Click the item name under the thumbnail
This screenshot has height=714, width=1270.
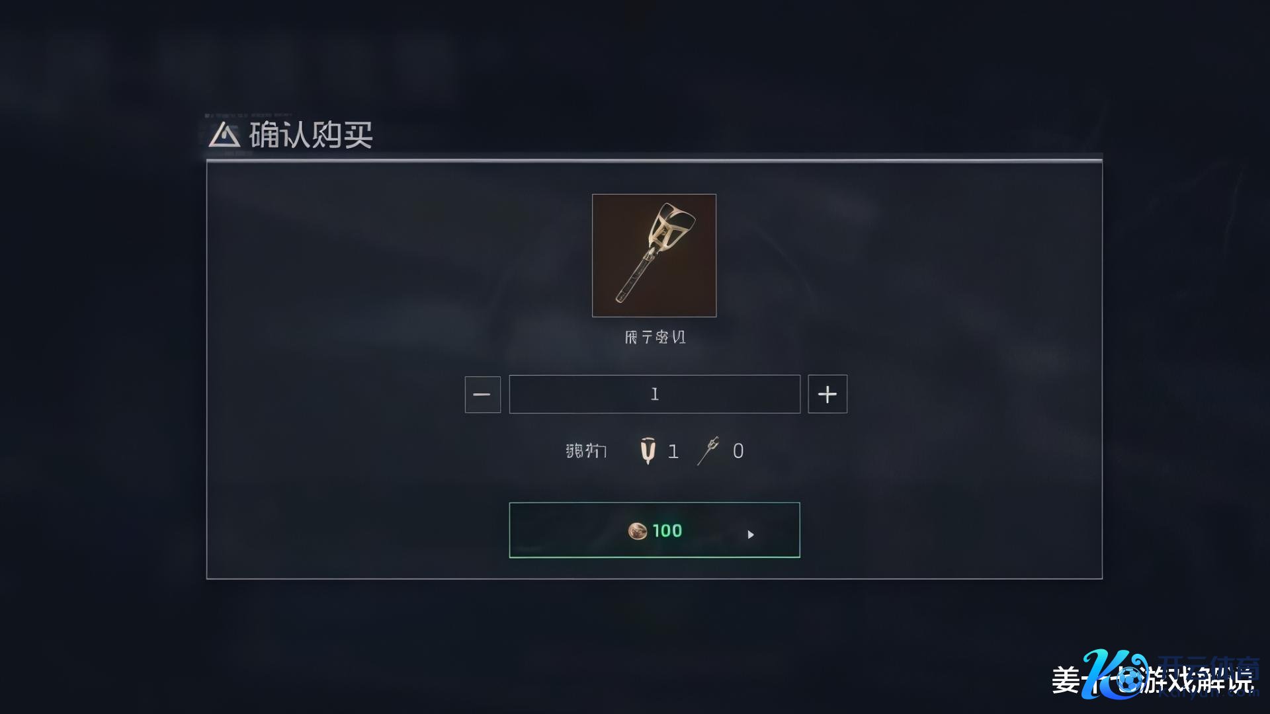(655, 337)
